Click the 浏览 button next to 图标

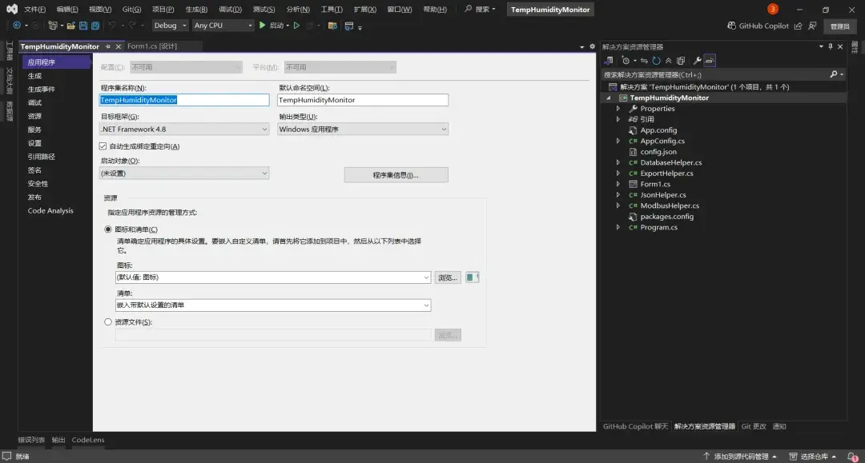pos(447,277)
